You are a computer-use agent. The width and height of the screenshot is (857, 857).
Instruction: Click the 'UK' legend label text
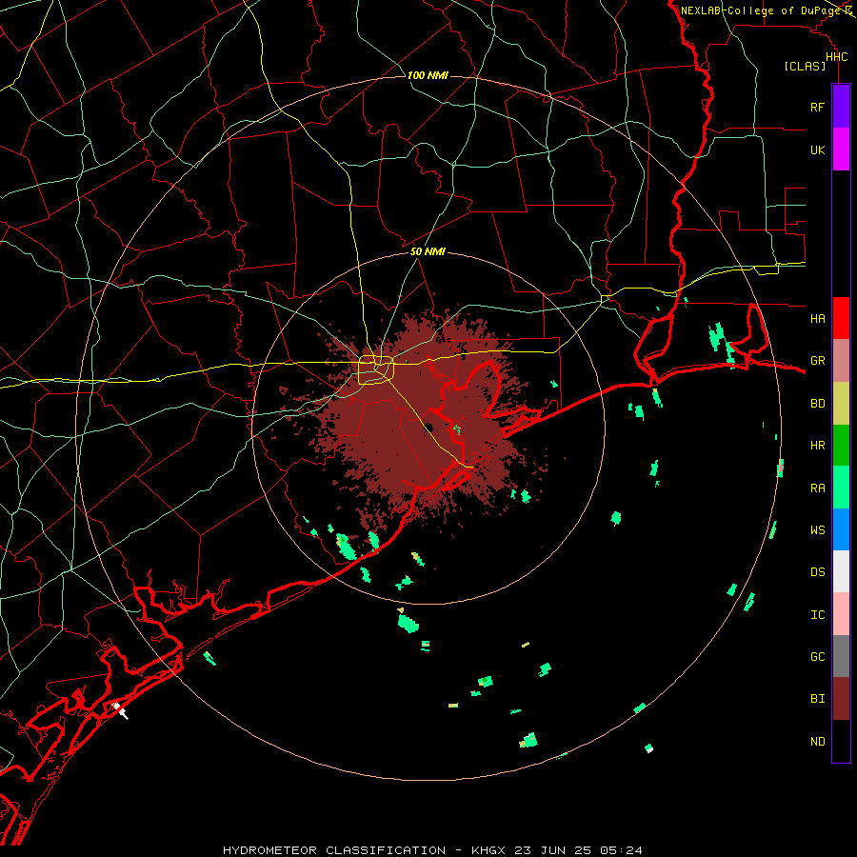[x=817, y=149]
